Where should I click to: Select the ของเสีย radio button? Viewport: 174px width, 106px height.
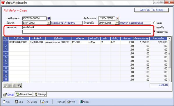pyautogui.click(x=154, y=27)
